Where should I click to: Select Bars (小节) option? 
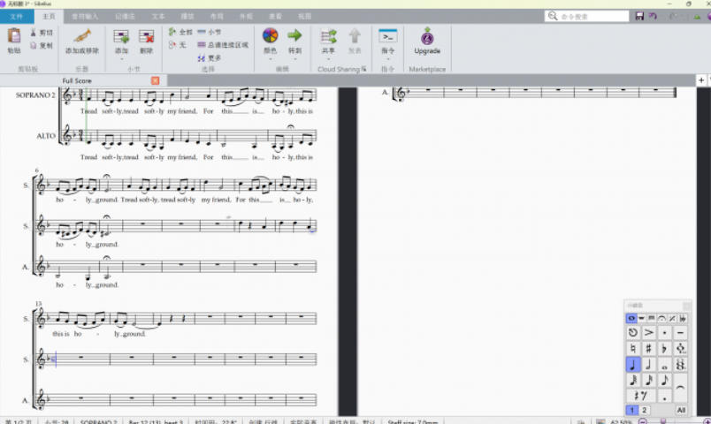(x=210, y=32)
